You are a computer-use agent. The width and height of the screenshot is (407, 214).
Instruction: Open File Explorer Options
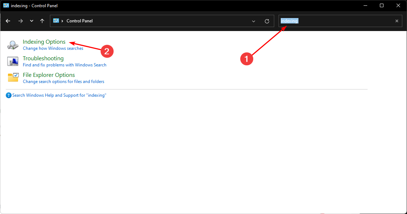(x=49, y=75)
